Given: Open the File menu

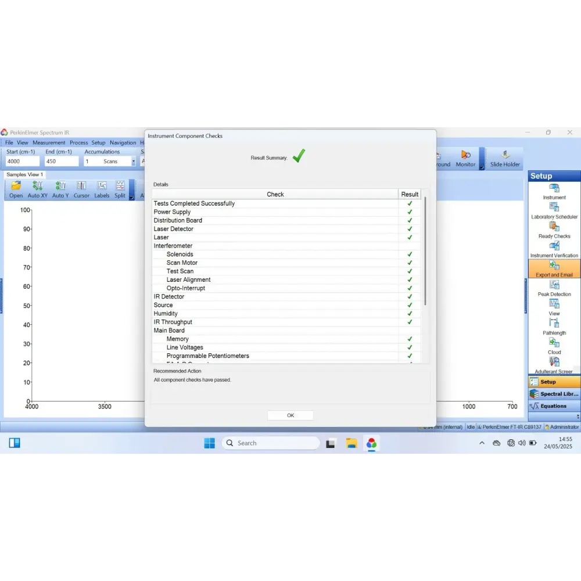Looking at the screenshot, I should point(9,143).
